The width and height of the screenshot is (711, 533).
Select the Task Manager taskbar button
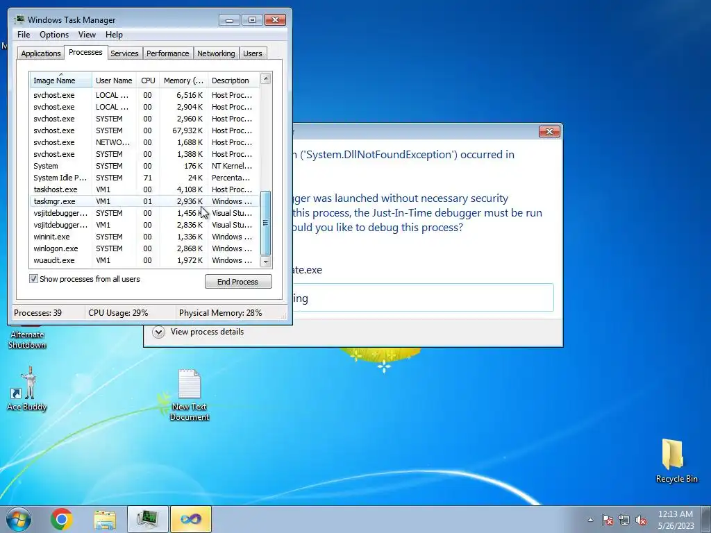(148, 519)
